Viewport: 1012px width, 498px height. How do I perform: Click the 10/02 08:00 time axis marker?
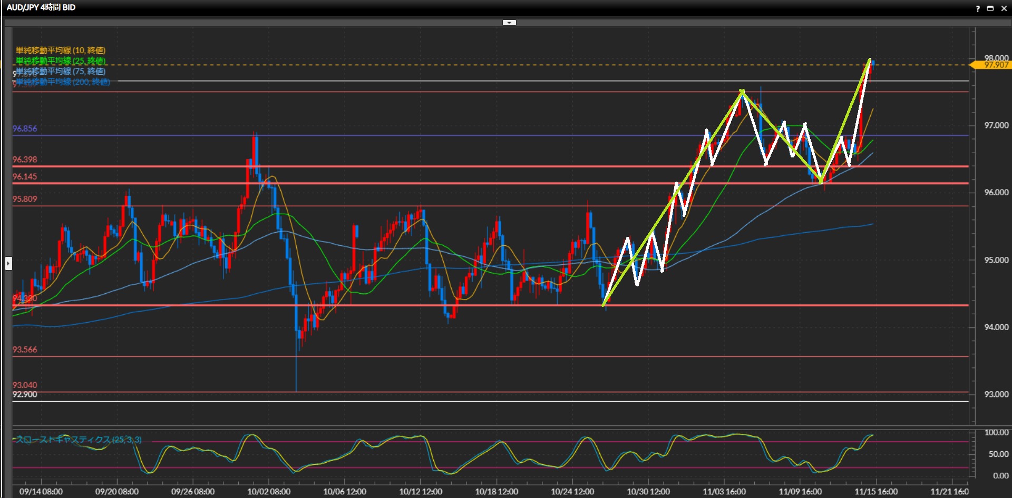tap(269, 491)
